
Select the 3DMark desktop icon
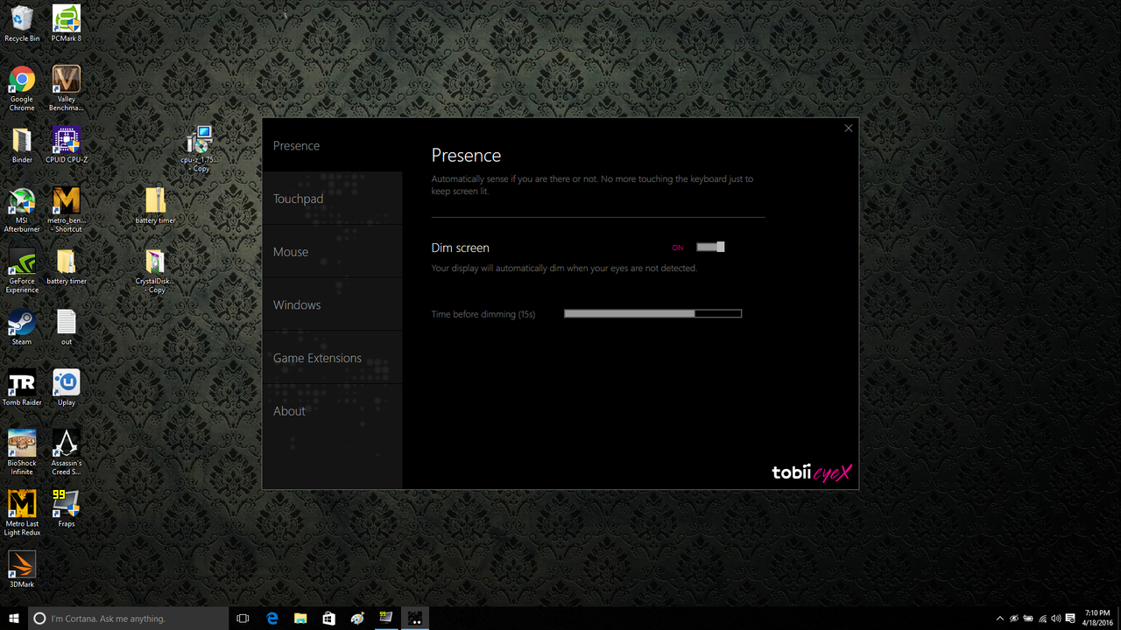pyautogui.click(x=22, y=569)
